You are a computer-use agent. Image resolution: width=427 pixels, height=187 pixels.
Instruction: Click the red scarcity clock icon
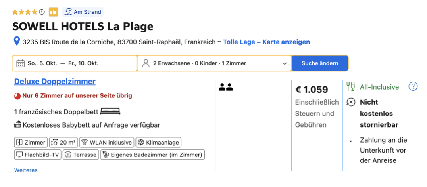click(17, 96)
